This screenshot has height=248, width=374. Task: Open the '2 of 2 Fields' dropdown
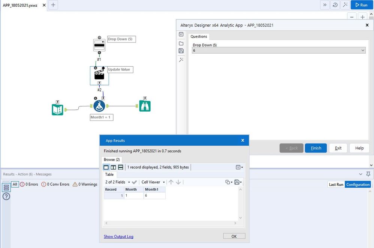118,182
